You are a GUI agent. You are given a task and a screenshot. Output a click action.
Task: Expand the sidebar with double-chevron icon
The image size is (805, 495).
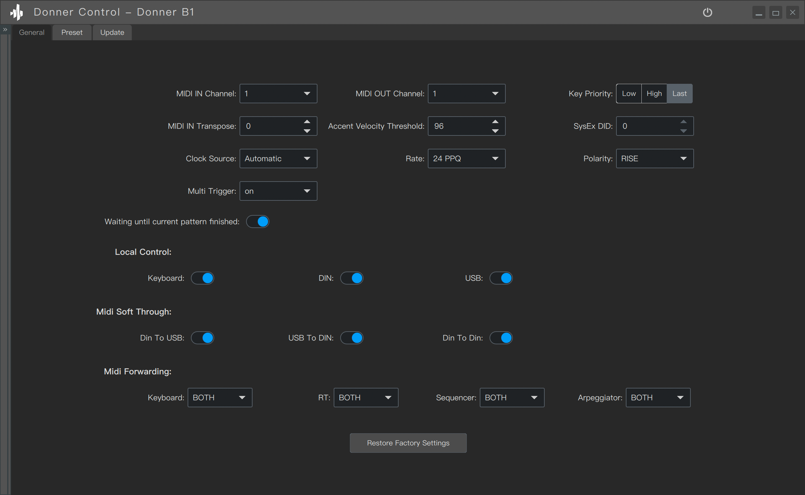[5, 30]
